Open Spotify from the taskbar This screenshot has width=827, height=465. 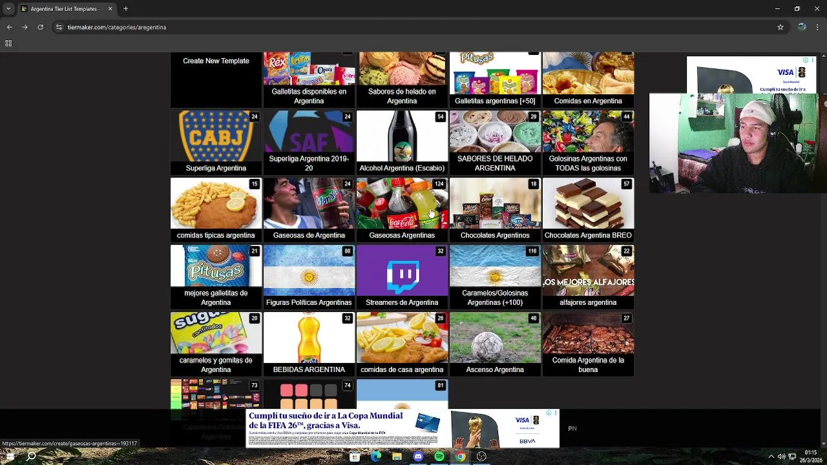pos(439,457)
